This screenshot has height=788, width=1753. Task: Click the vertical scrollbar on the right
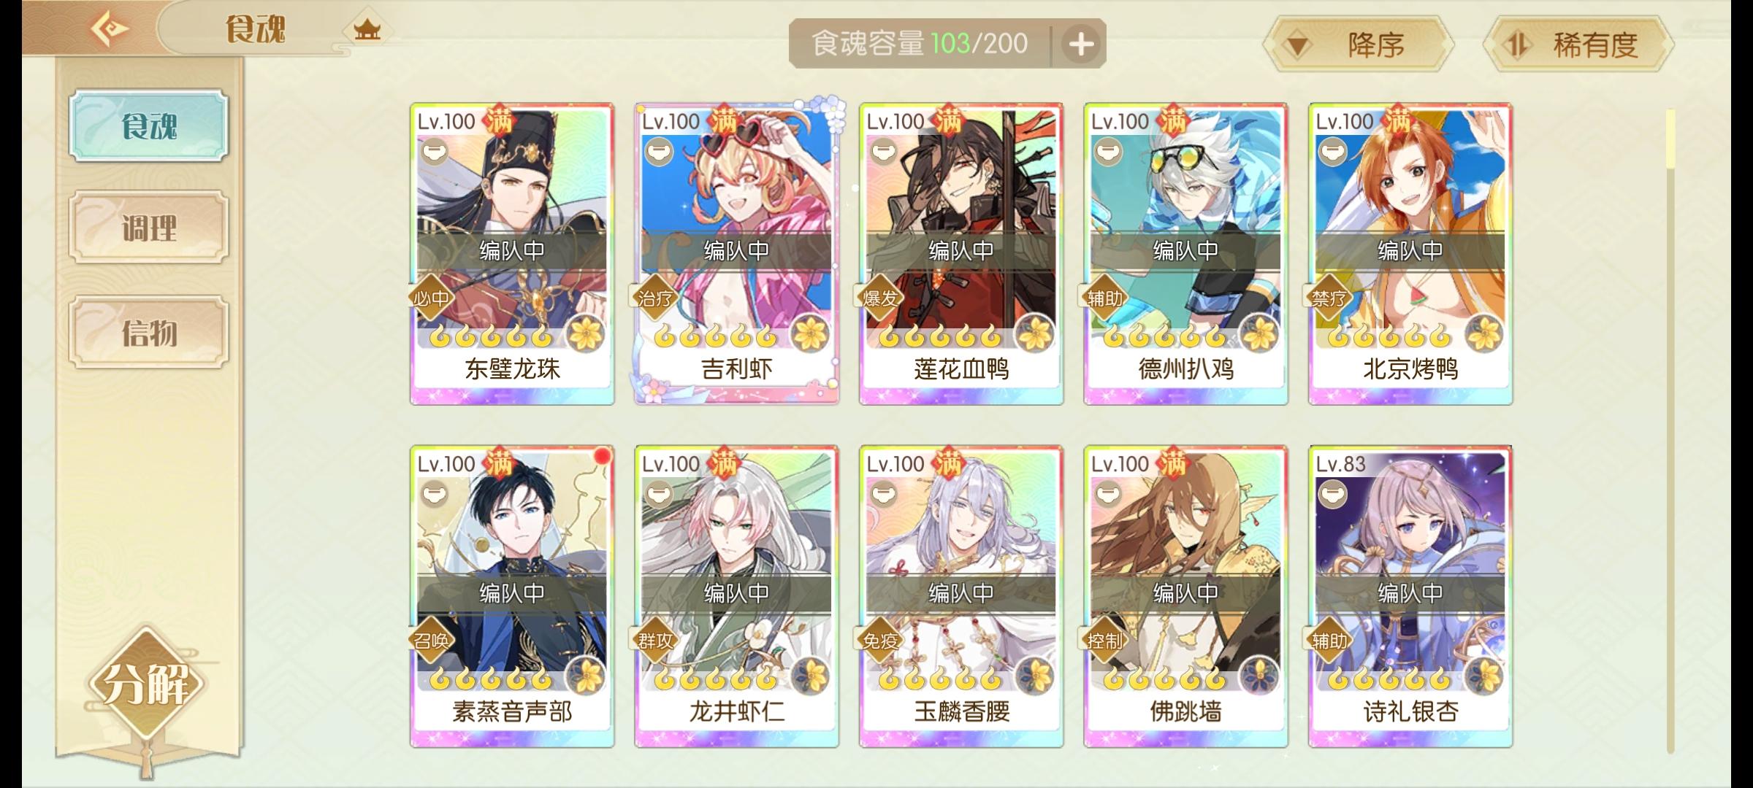pyautogui.click(x=1670, y=430)
